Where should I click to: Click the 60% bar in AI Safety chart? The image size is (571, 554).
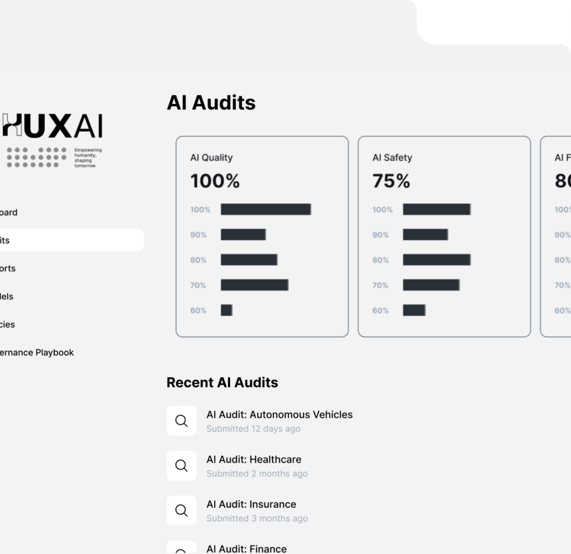[x=414, y=310]
